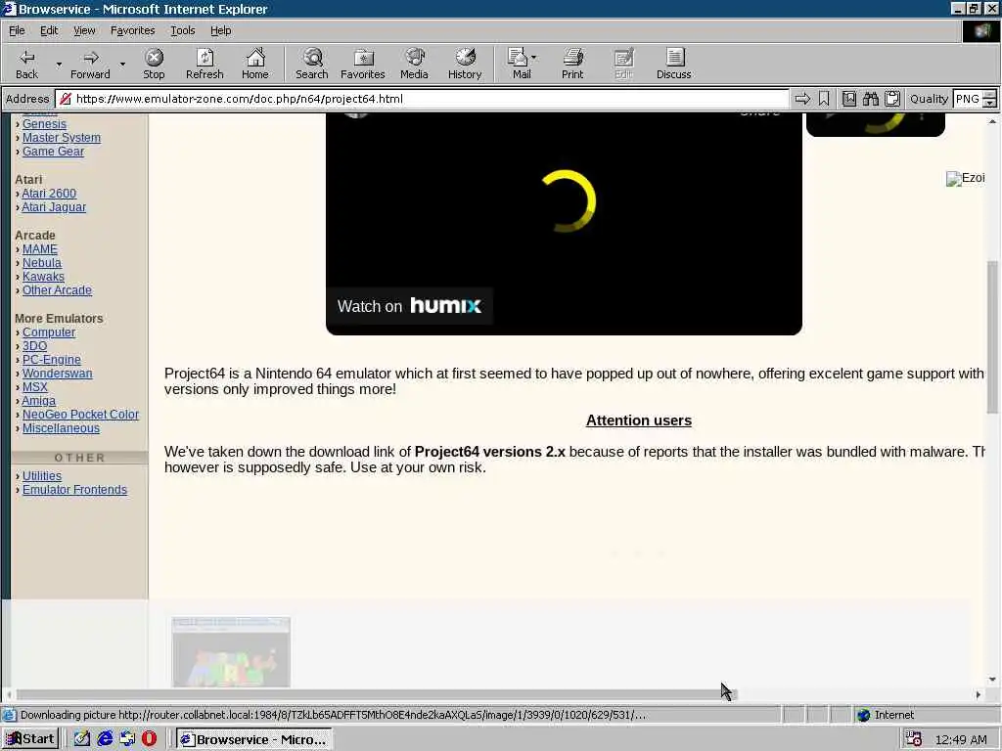The height and width of the screenshot is (751, 1002).
Task: Open the Emulator Frontends link
Action: click(x=74, y=490)
